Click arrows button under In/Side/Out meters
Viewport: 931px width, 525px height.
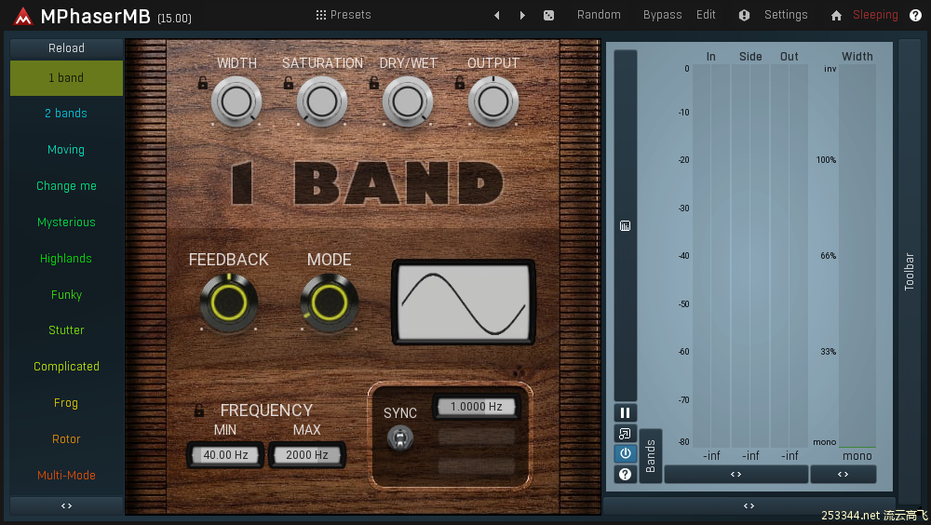pos(736,474)
